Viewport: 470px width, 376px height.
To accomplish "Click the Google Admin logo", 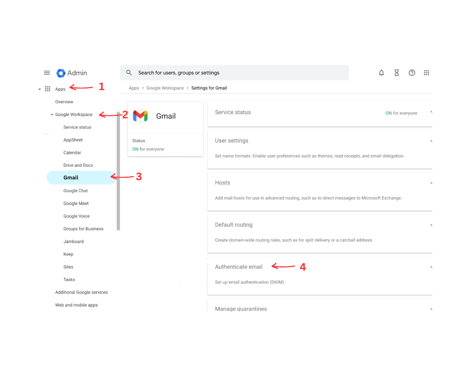I will pos(72,73).
